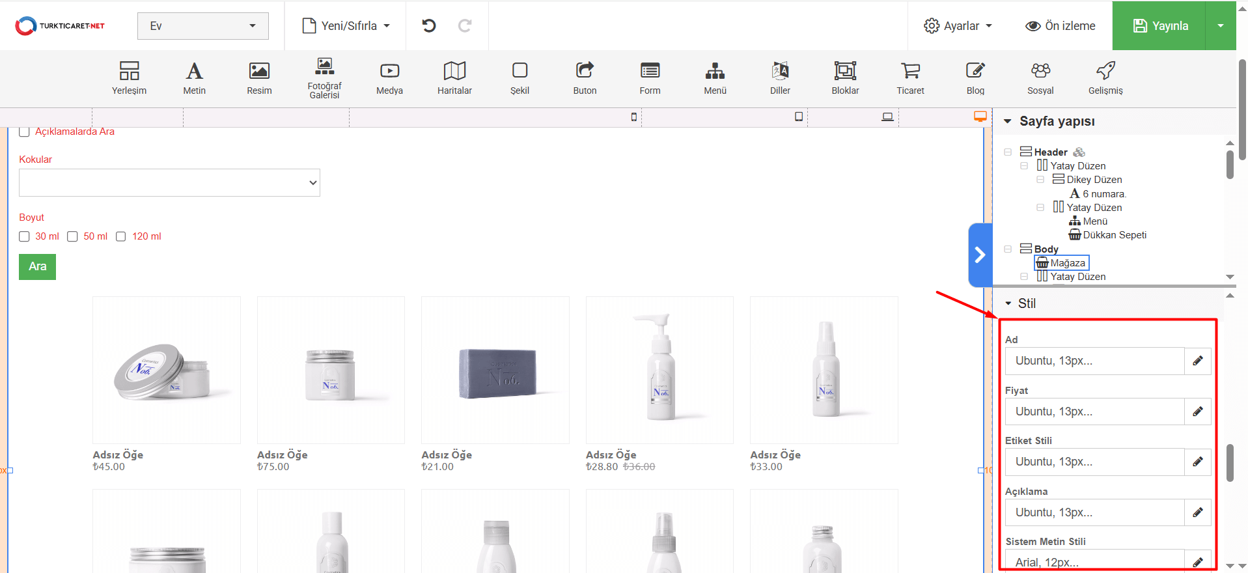
Task: Open the Yeni/Sıfırla menu
Action: [346, 26]
